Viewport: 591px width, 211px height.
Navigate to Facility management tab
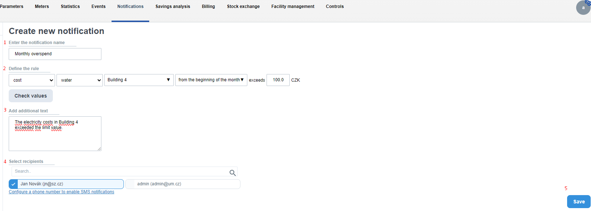coord(293,7)
